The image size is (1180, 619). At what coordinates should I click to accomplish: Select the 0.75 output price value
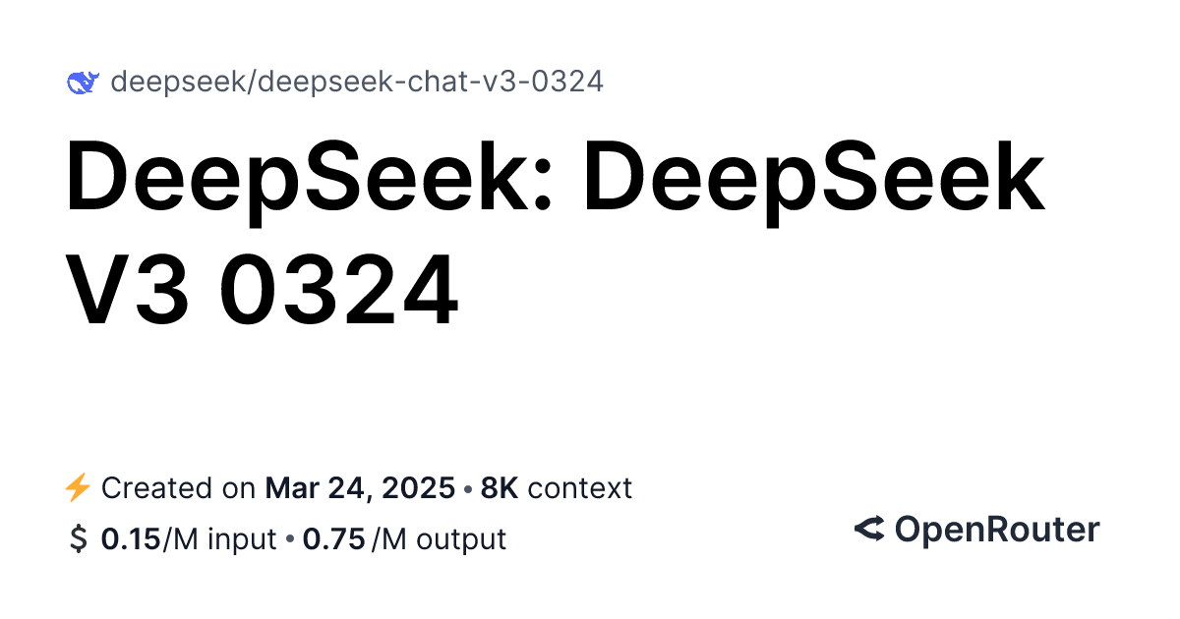click(335, 539)
